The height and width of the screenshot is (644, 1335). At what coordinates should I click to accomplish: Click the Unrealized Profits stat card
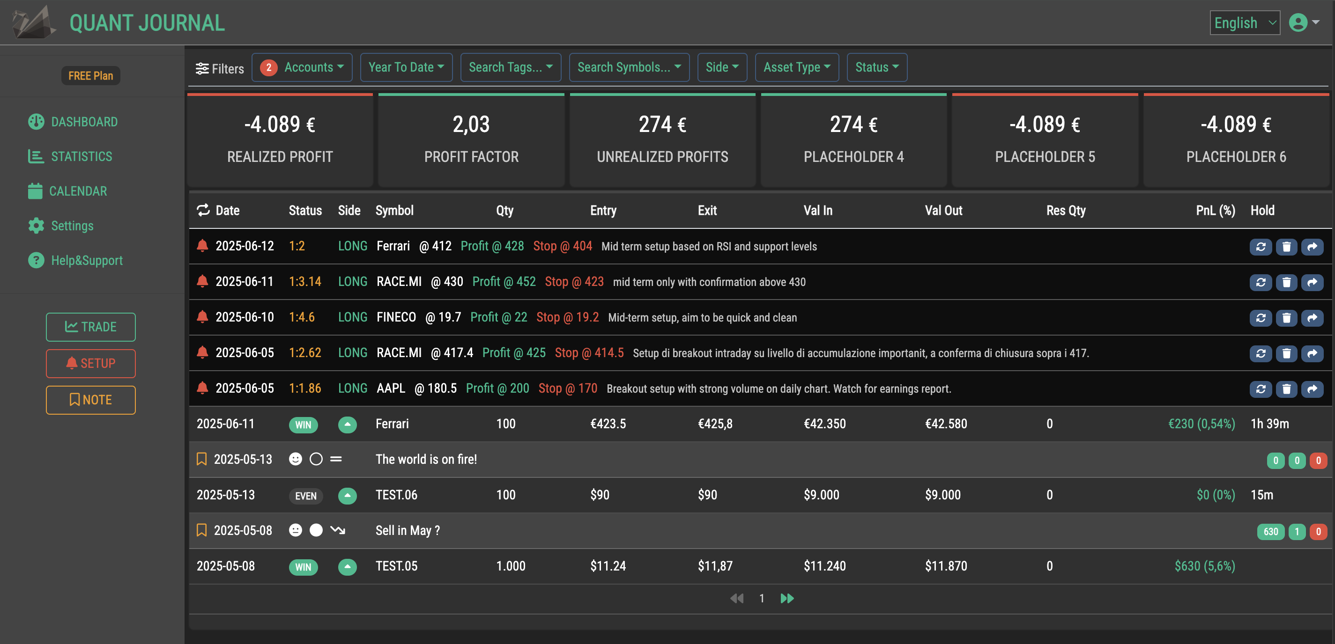click(662, 140)
